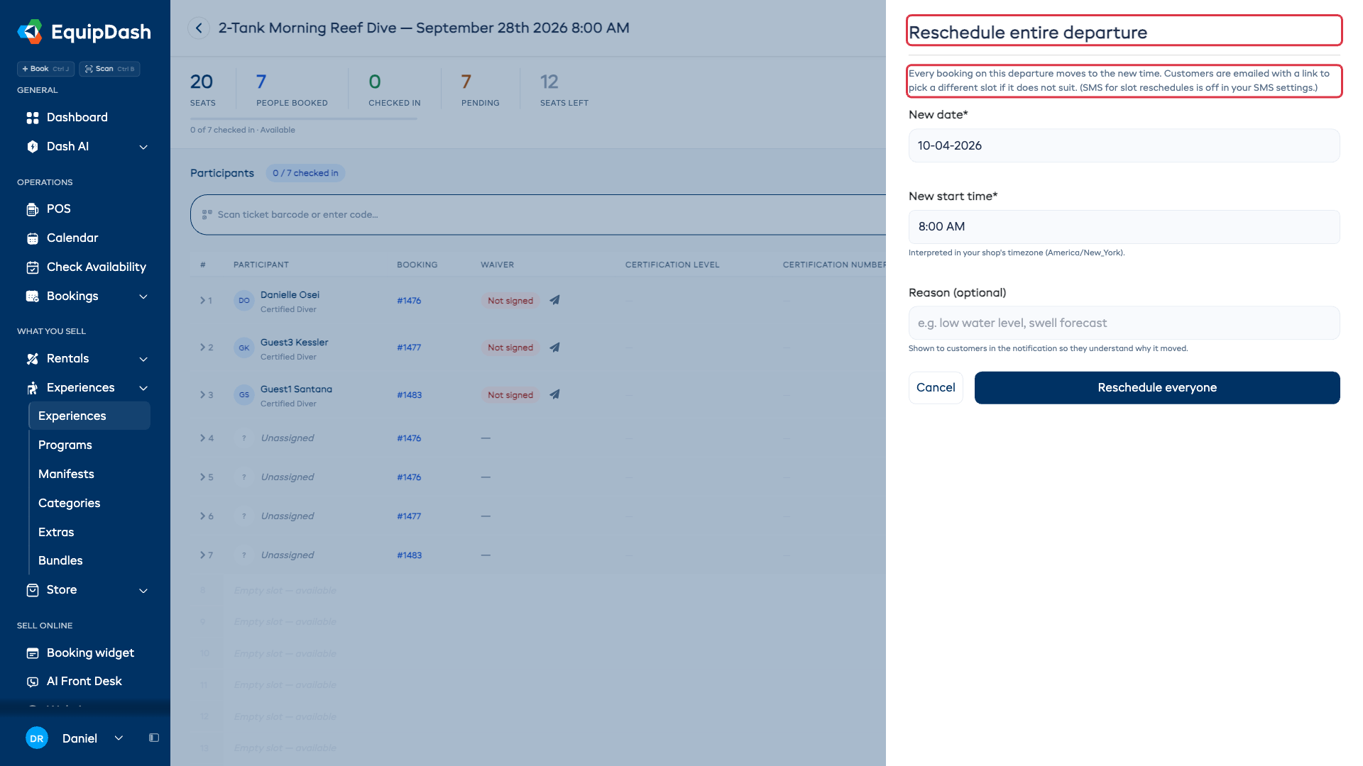The image size is (1363, 766).
Task: Click the Bookings sidebar icon
Action: 33,296
